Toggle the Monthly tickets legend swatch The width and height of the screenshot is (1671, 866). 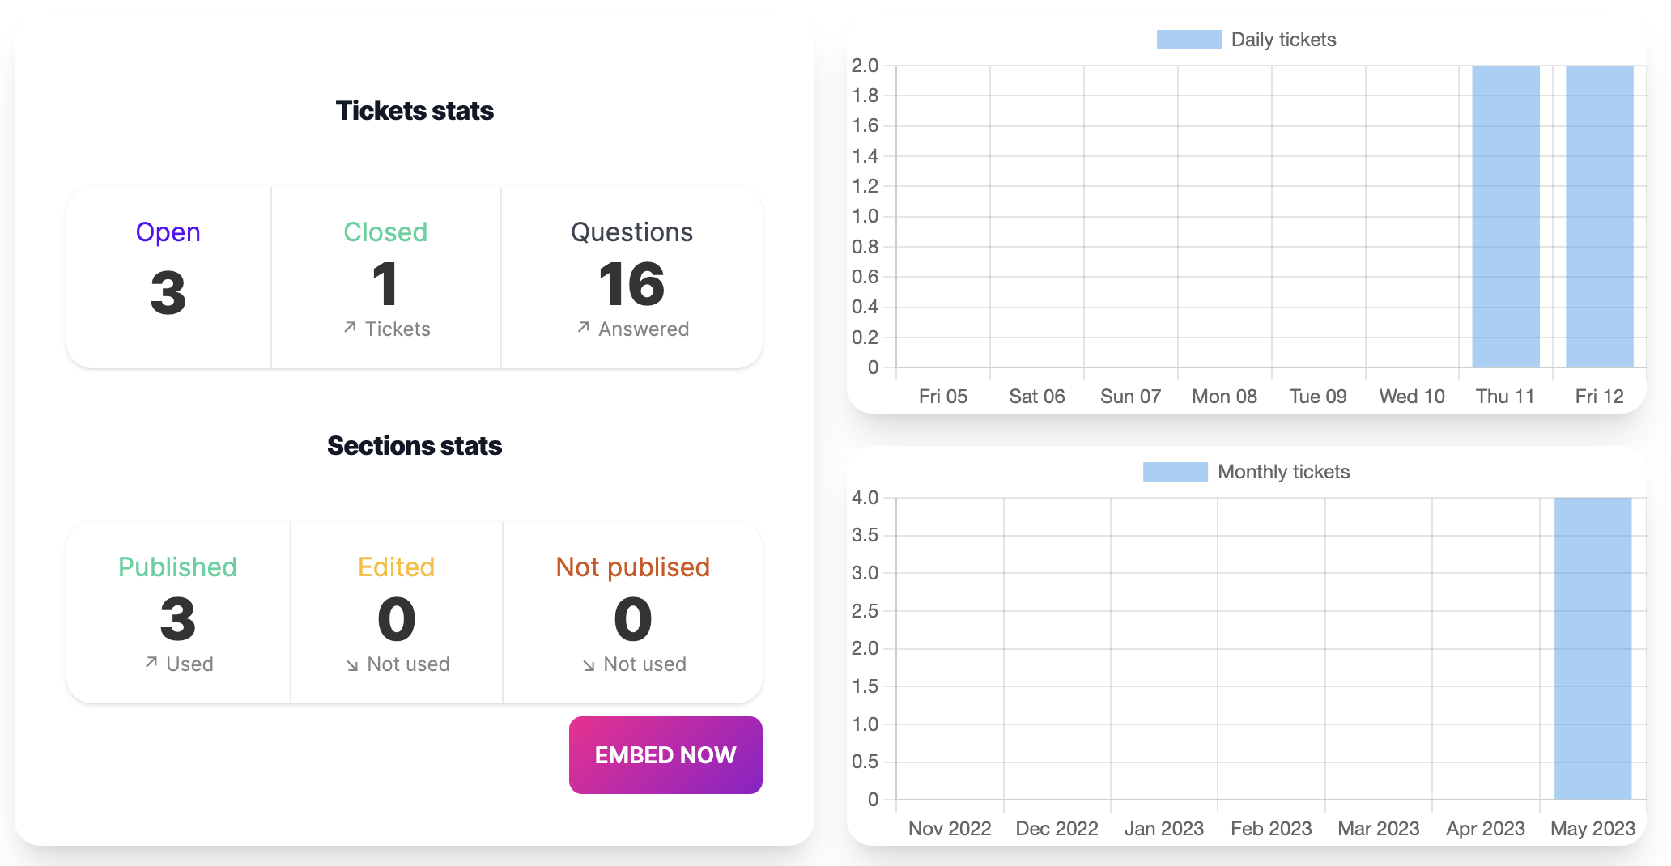[1175, 472]
